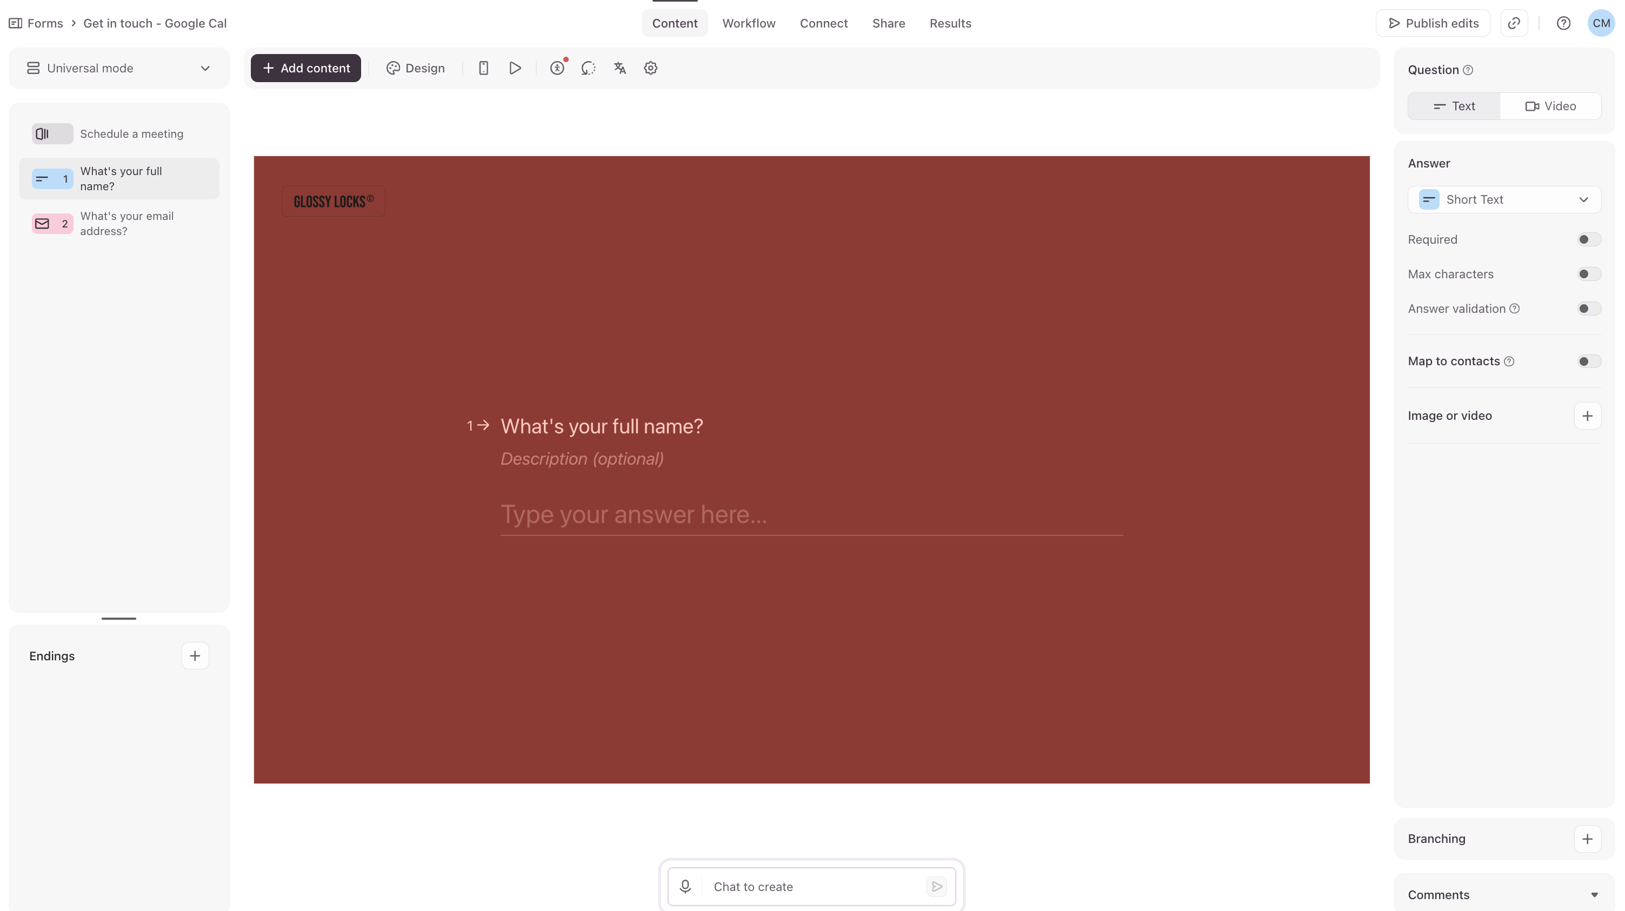Click Publish edits button
The height and width of the screenshot is (911, 1625).
click(1433, 23)
